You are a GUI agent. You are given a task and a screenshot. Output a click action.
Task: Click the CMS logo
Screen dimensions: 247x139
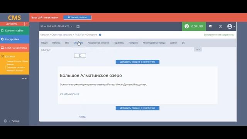pyautogui.click(x=15, y=17)
